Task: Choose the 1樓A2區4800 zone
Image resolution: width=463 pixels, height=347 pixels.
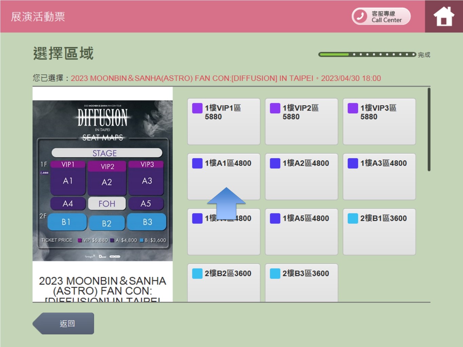Action: coord(302,177)
